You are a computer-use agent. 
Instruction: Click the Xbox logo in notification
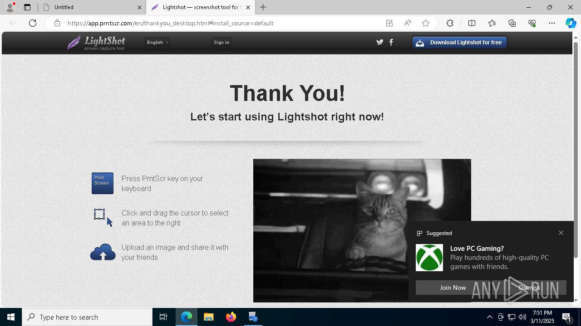[x=429, y=258]
